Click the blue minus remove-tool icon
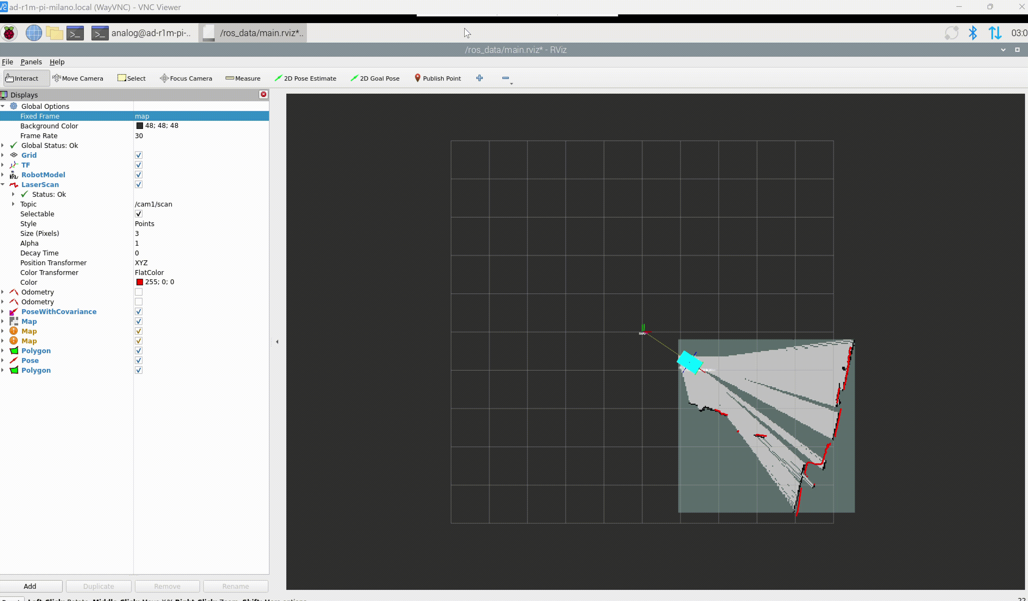1028x601 pixels. 505,78
